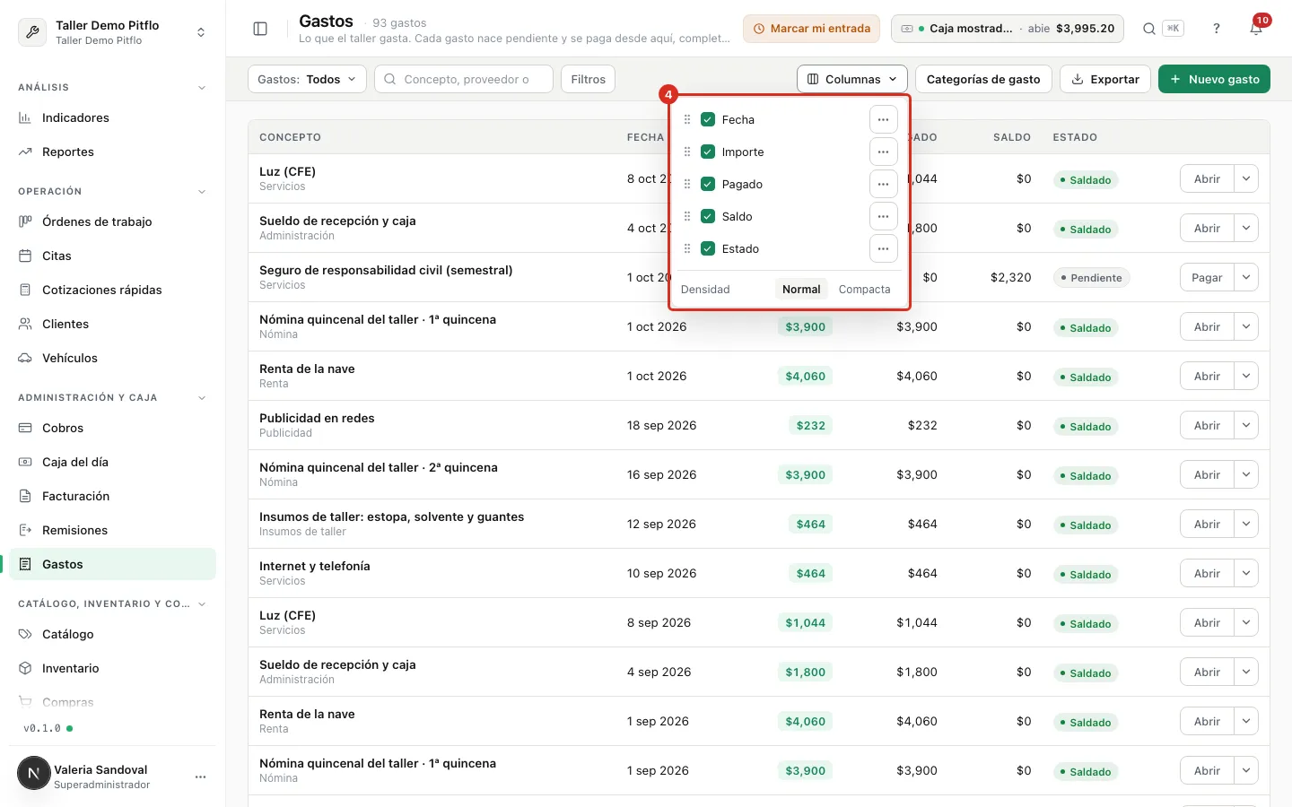Expand dropdown arrow next to Pagar button
Viewport: 1292px width, 807px height.
coord(1246,277)
